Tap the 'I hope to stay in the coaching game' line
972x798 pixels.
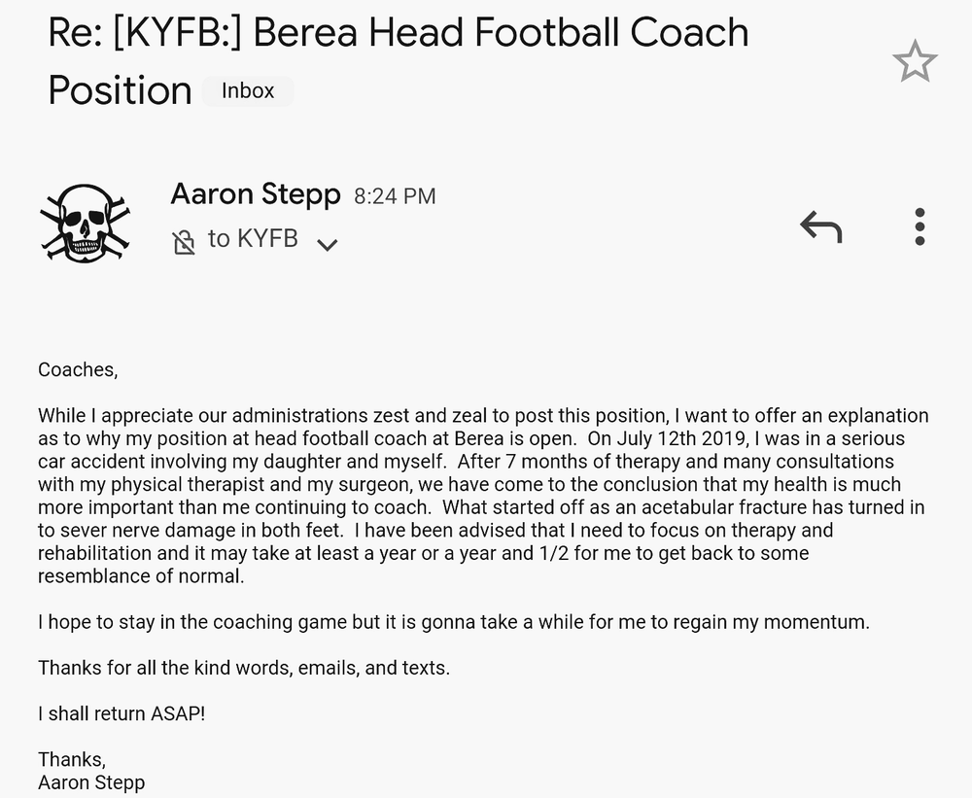coord(454,622)
